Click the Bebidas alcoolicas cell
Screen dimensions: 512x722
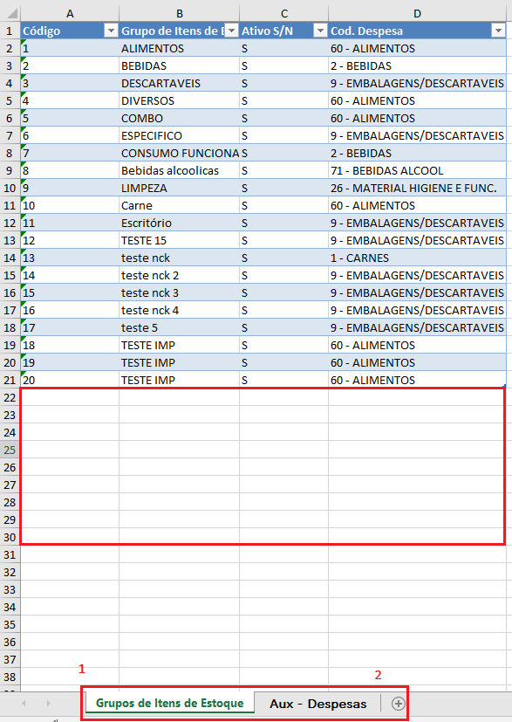tap(180, 170)
